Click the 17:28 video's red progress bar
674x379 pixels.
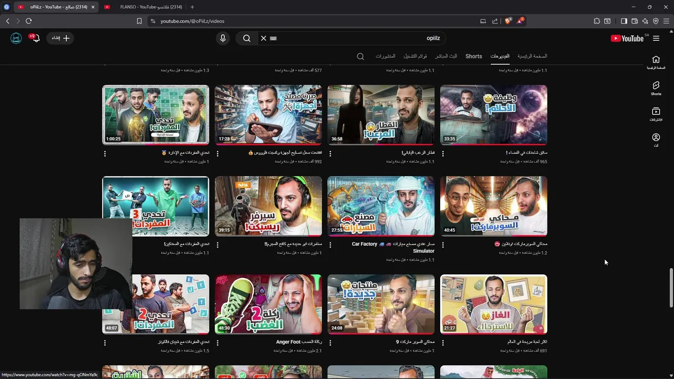pyautogui.click(x=268, y=144)
